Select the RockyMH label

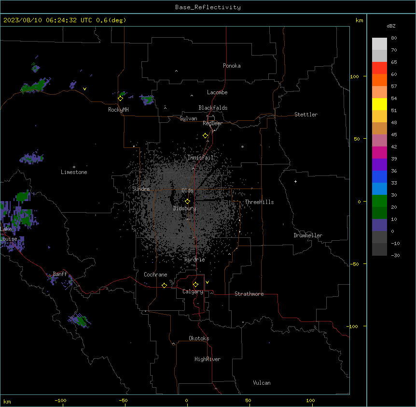(x=118, y=110)
